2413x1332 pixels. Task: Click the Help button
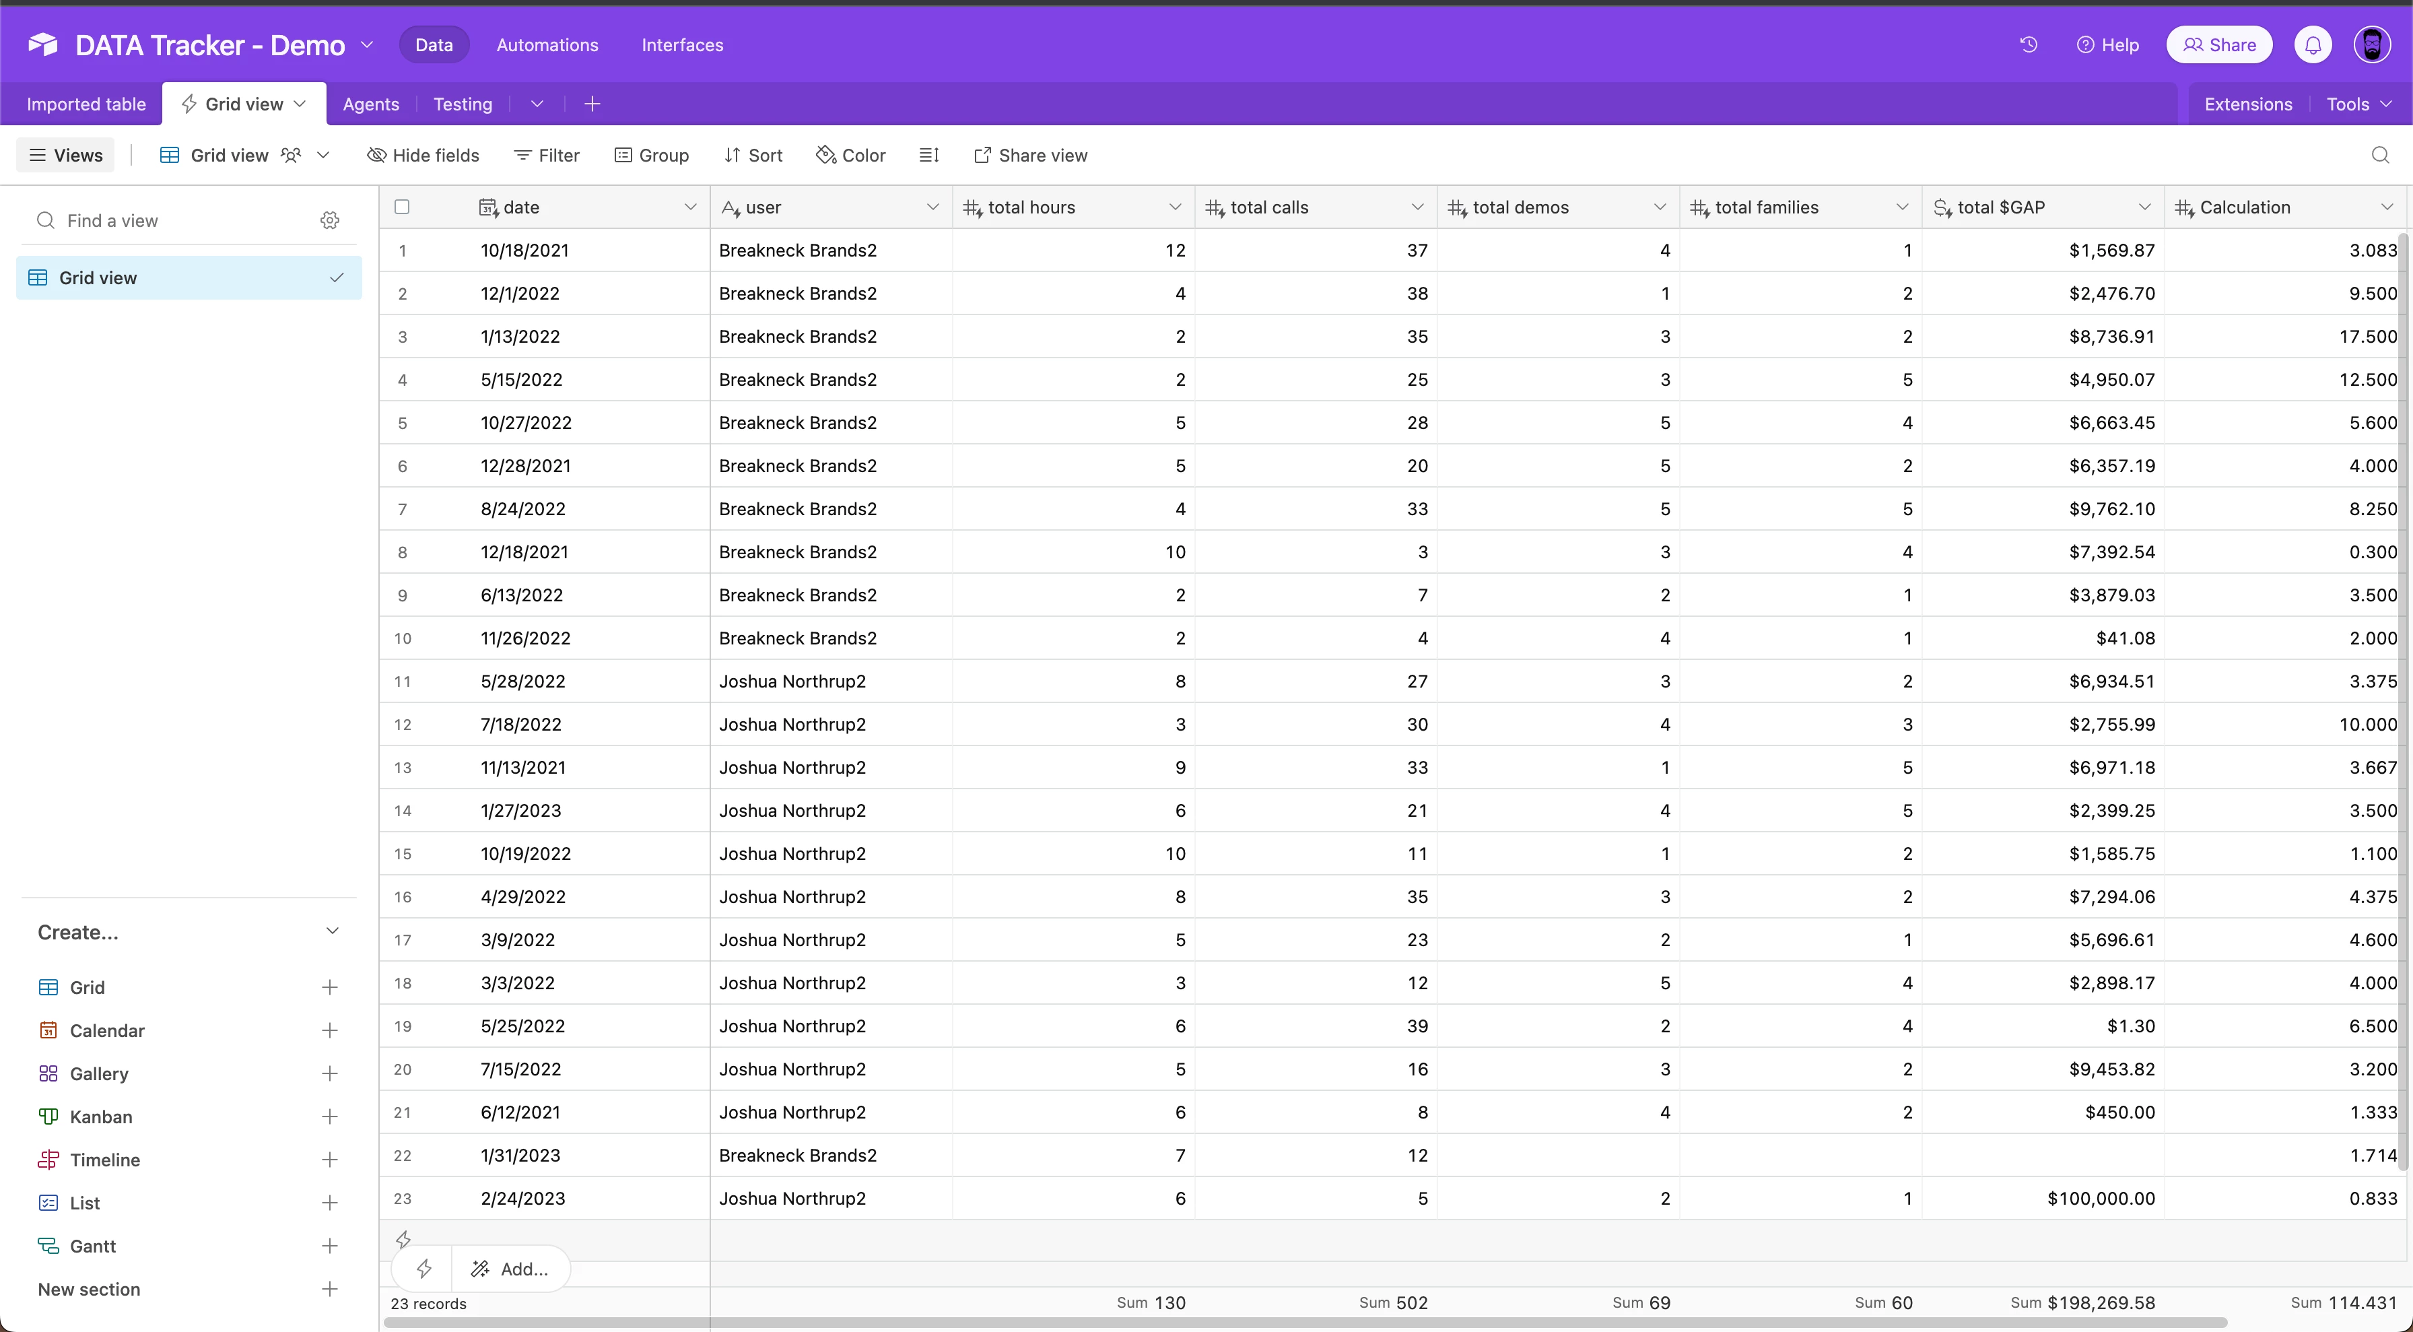pos(2107,44)
